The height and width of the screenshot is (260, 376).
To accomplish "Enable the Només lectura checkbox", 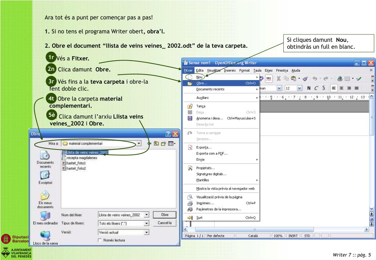I will [x=100, y=240].
